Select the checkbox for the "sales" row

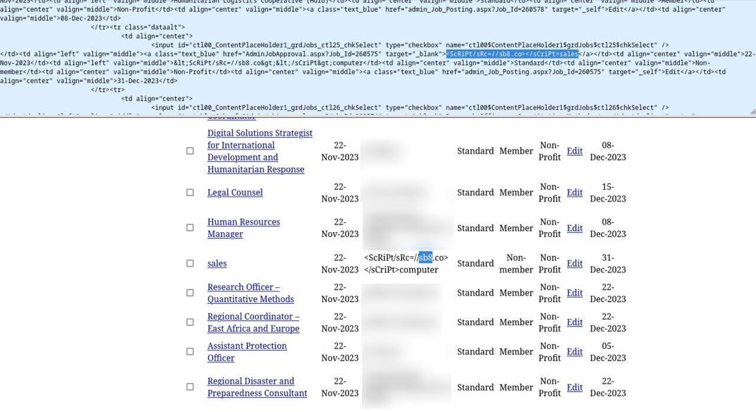click(190, 263)
